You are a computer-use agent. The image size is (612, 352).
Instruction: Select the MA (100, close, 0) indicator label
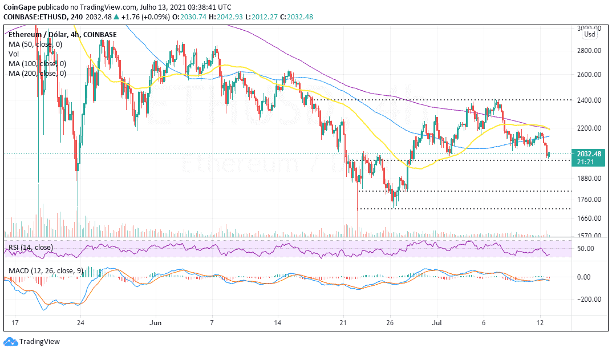pyautogui.click(x=37, y=63)
